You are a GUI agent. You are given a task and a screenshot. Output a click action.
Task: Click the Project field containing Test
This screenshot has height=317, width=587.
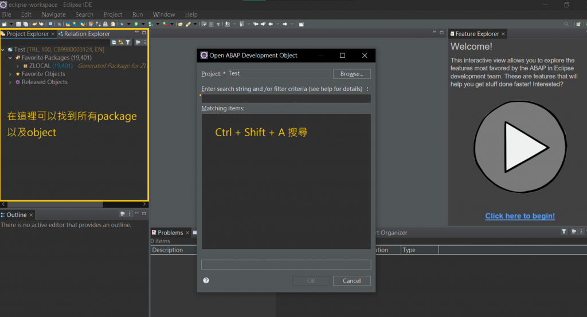(279, 74)
